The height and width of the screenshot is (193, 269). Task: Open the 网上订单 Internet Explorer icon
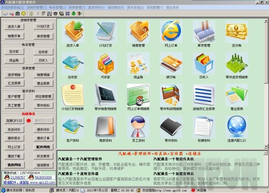pyautogui.click(x=171, y=31)
